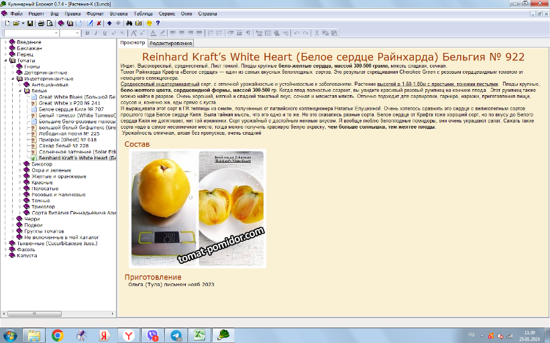This screenshot has width=550, height=343.
Task: Open Telegram from the taskbar
Action: [x=175, y=334]
